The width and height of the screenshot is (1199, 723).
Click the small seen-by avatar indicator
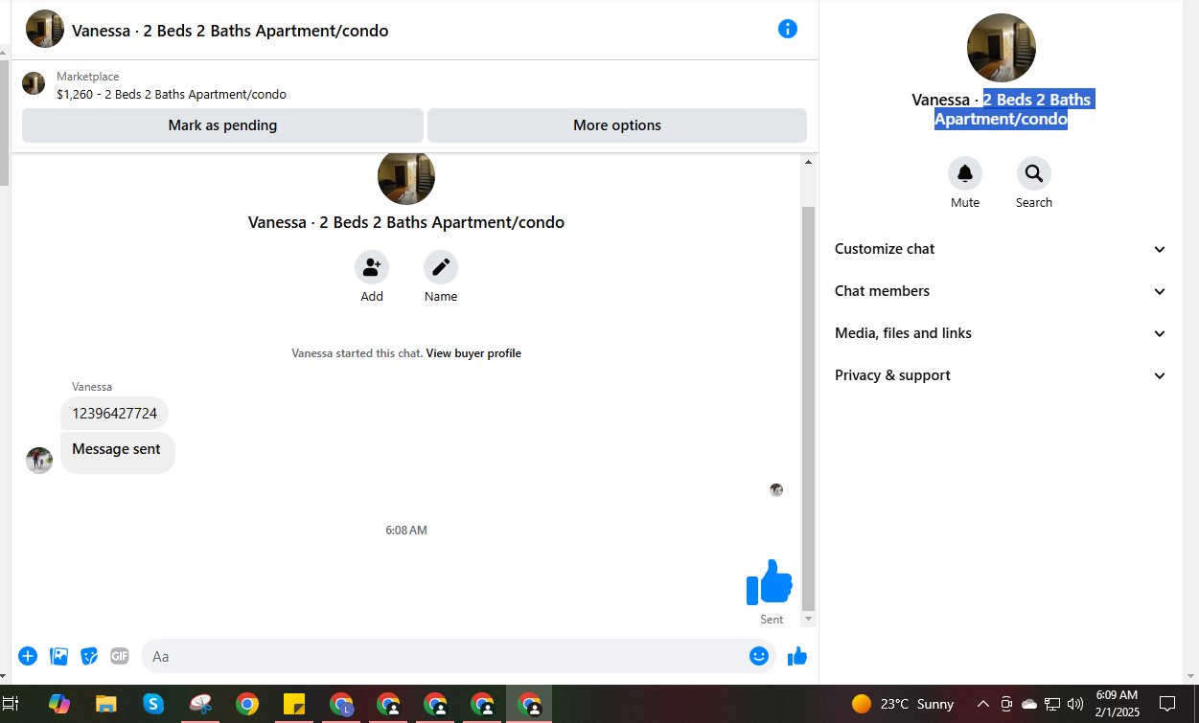coord(776,490)
